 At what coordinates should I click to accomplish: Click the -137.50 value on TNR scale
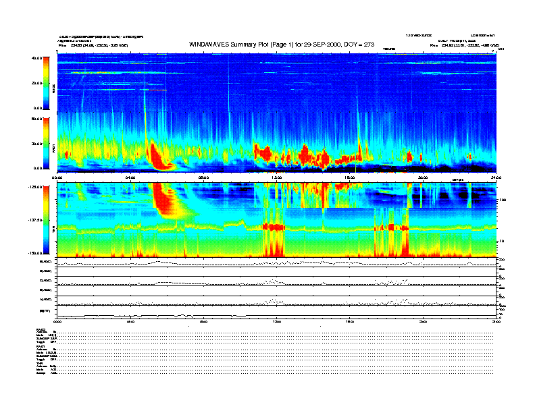coord(35,220)
